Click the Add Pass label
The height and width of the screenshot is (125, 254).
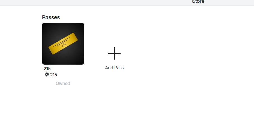coord(114,68)
